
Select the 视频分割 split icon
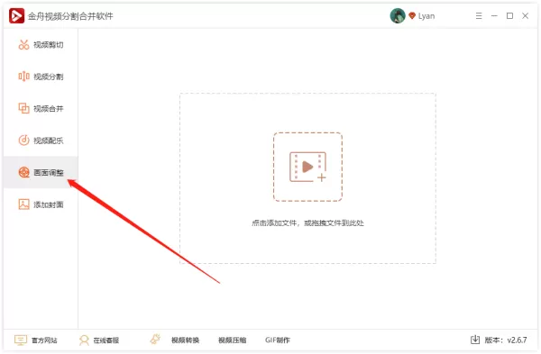point(23,77)
